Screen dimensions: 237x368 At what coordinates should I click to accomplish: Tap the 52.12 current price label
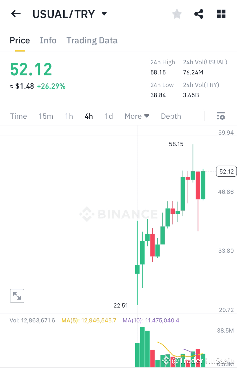[x=226, y=171]
